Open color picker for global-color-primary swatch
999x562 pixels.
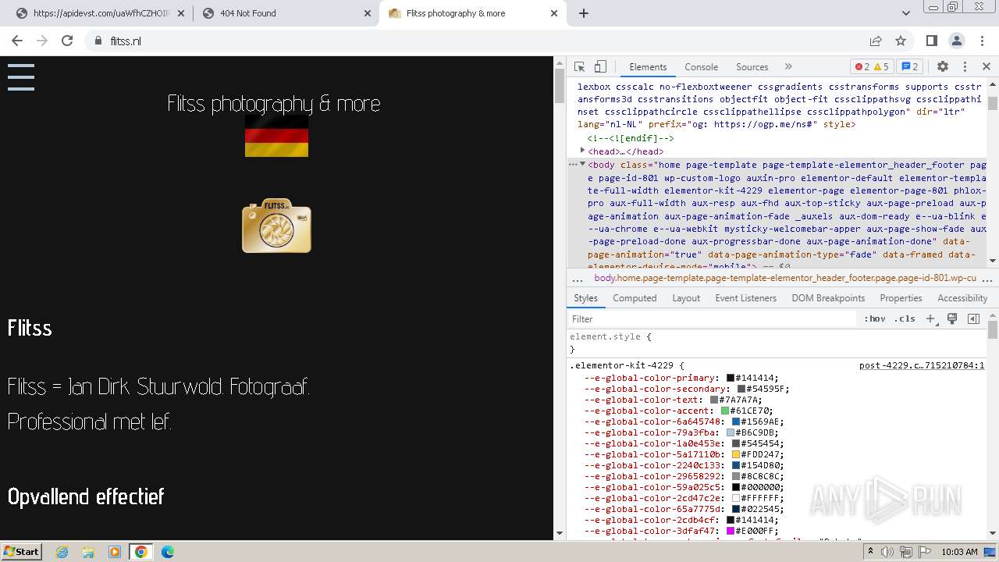(731, 378)
